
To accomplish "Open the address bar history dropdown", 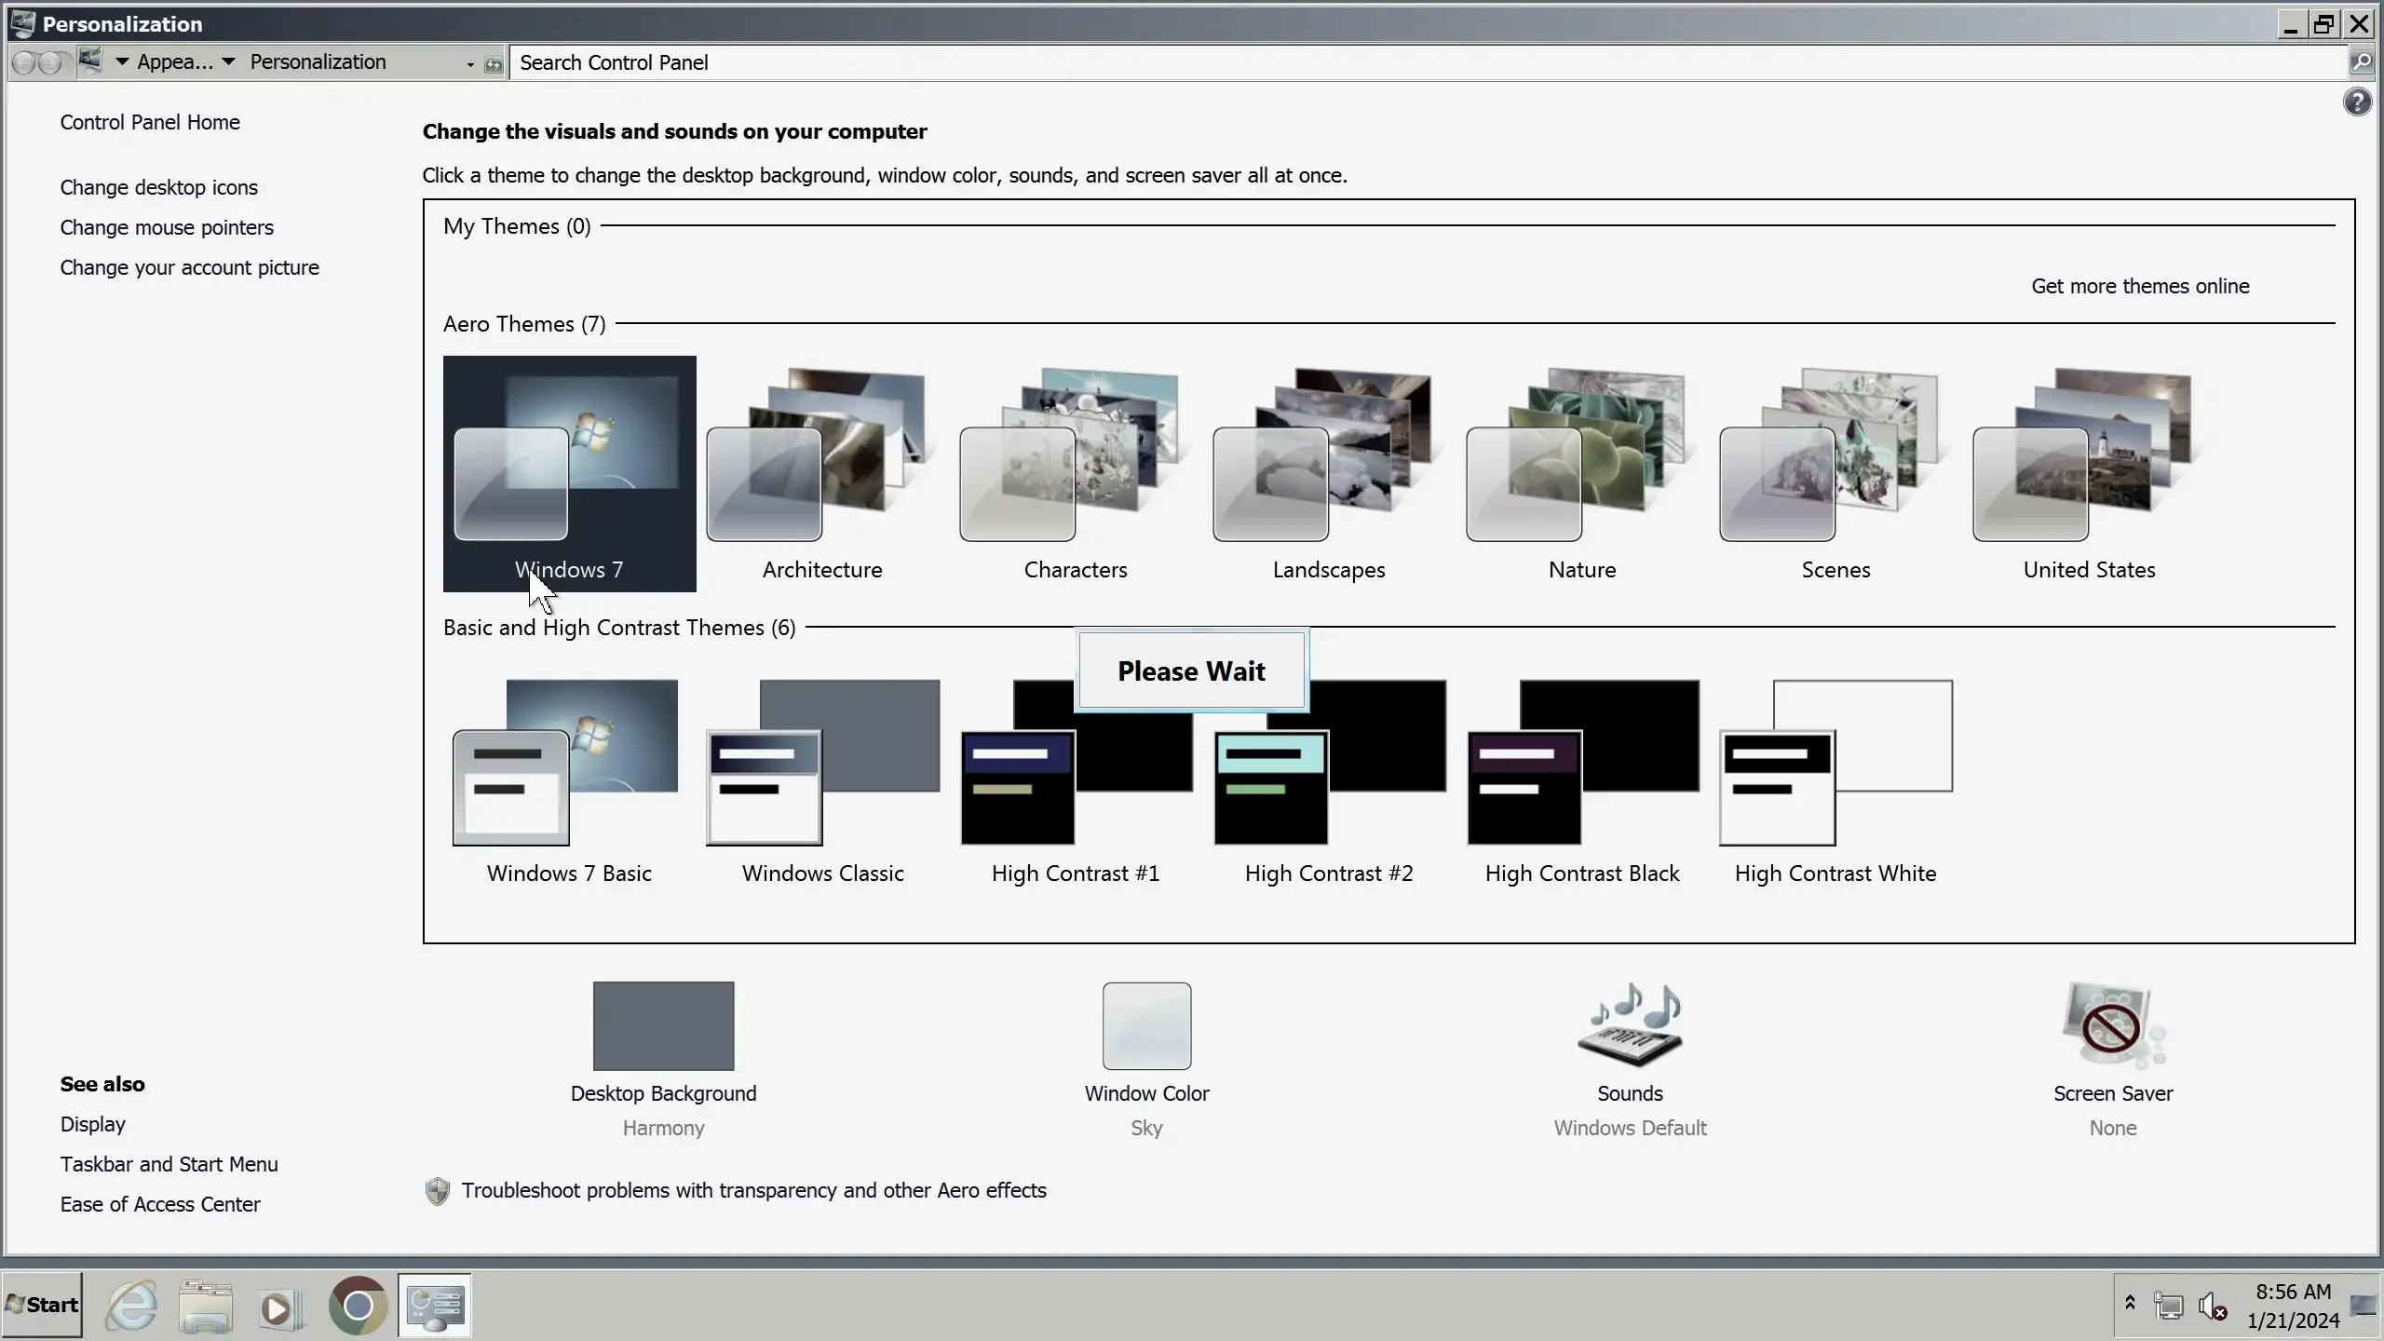I will (470, 64).
